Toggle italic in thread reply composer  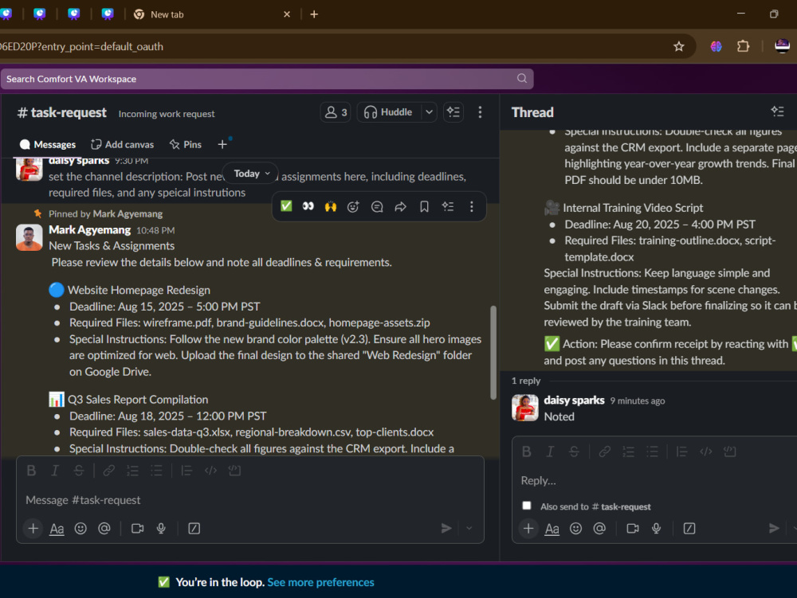tap(550, 451)
